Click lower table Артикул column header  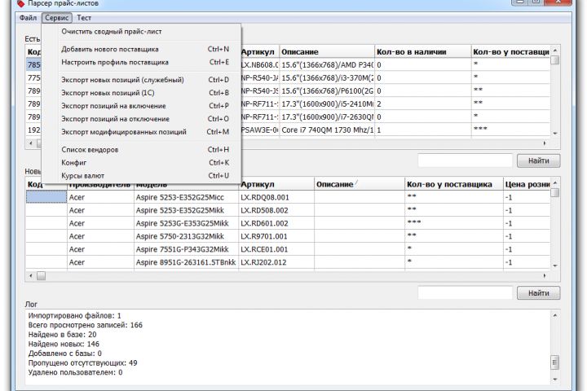[x=276, y=184]
